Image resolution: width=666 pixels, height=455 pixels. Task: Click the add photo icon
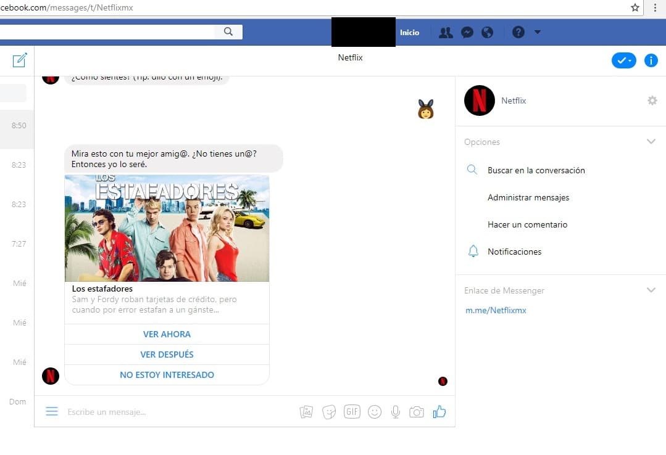(306, 412)
